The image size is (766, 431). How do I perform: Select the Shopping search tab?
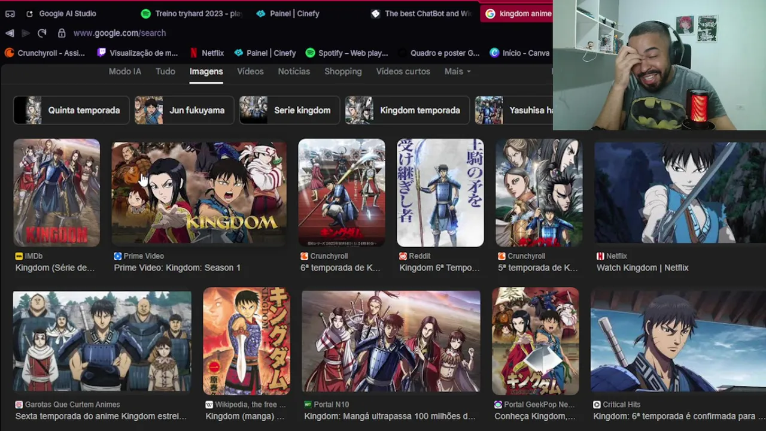tap(343, 71)
